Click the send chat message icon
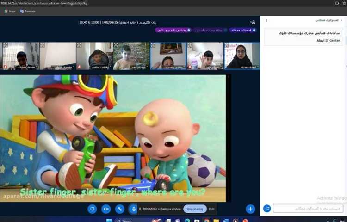The height and width of the screenshot is (222, 347). click(x=267, y=209)
